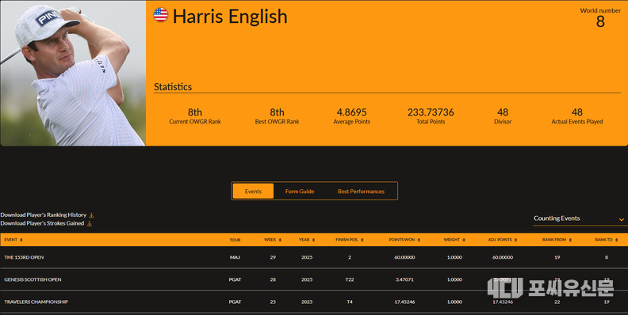Viewport: 628px width, 315px height.
Task: Click the TOUR column header
Action: (235, 240)
